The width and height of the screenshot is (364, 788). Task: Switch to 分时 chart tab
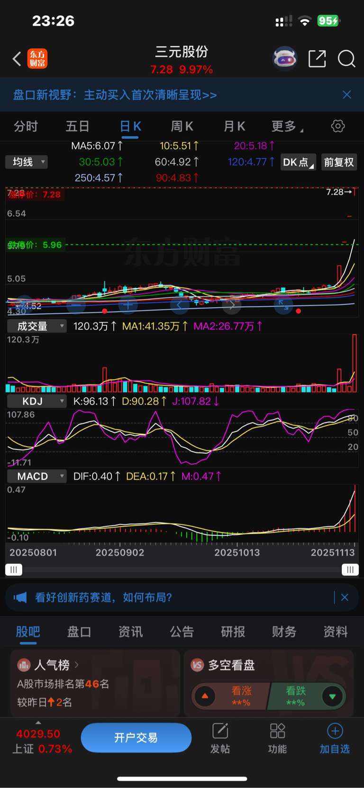pos(26,126)
